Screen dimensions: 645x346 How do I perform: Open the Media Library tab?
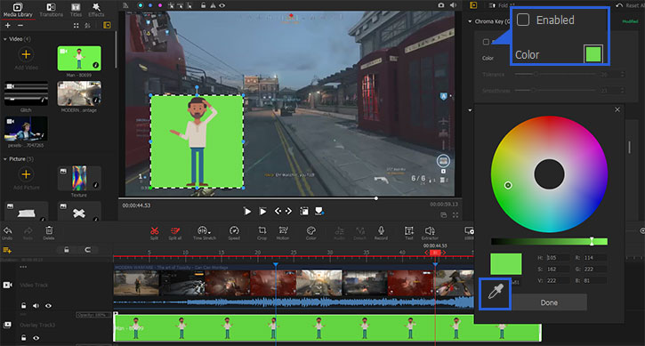tap(18, 10)
